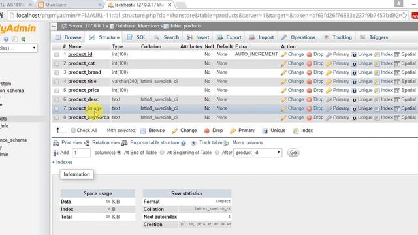Go to the Insert tab
This screenshot has width=418, height=235.
point(198,37)
